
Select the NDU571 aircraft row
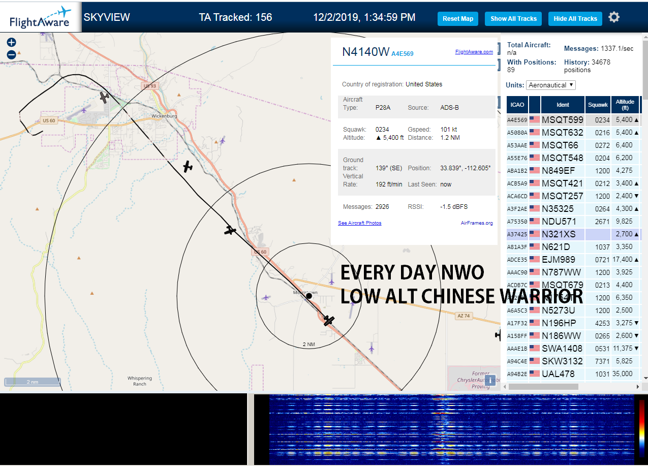[573, 222]
